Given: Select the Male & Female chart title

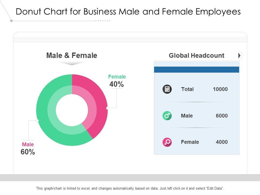Looking at the screenshot, I should pyautogui.click(x=72, y=56).
